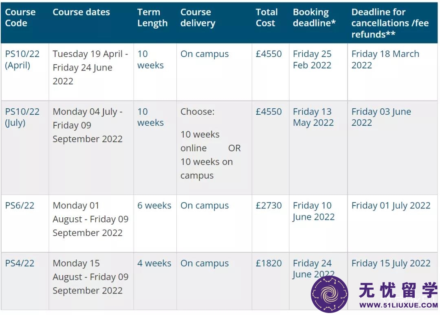Click the Total Cost column header
The width and height of the screenshot is (440, 315).
266,17
